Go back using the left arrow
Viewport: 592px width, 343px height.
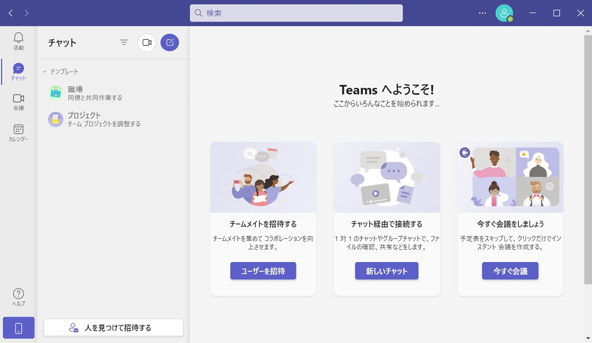11,13
